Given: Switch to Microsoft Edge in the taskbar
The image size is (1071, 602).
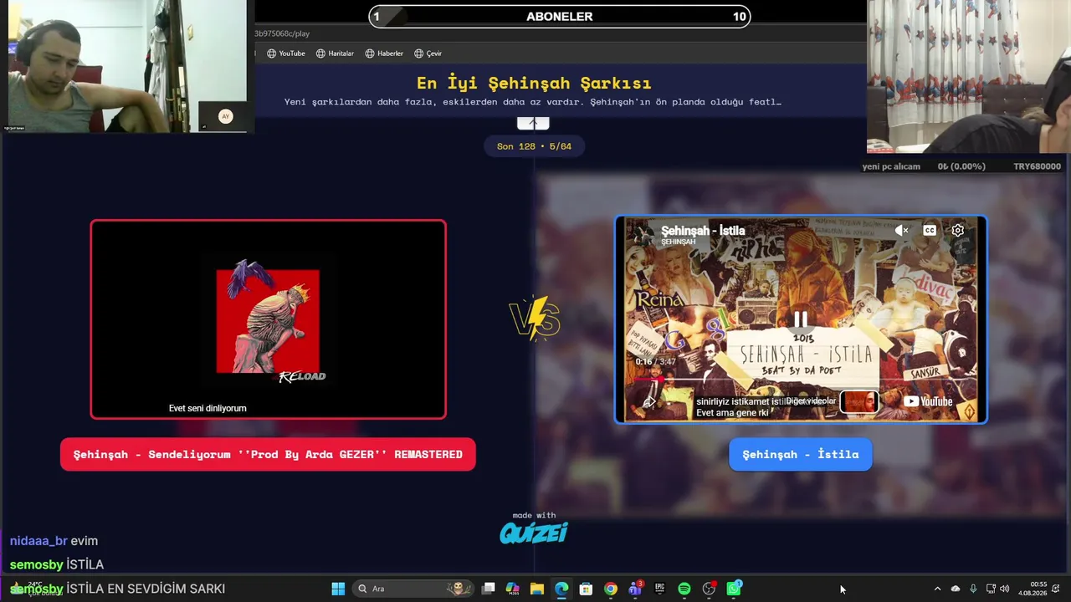Looking at the screenshot, I should click(x=561, y=589).
